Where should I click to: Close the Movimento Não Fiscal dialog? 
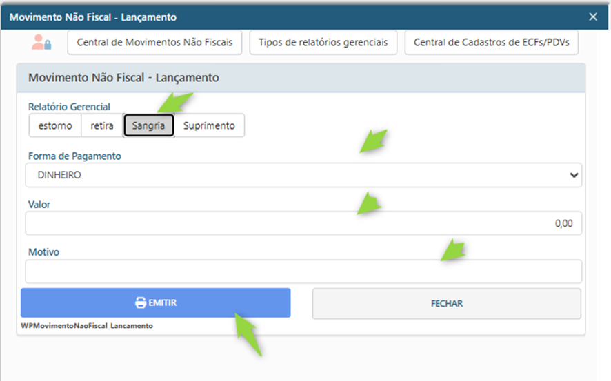click(x=592, y=17)
